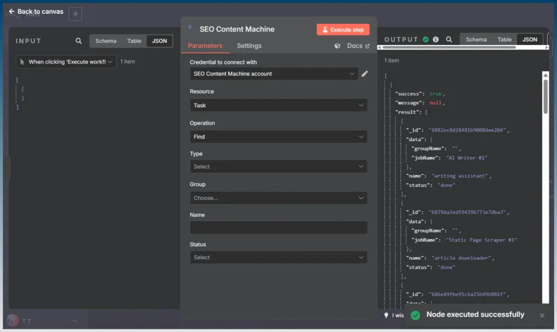Image resolution: width=557 pixels, height=332 pixels.
Task: Click the output vertical scrollbar thumb
Action: click(546, 96)
